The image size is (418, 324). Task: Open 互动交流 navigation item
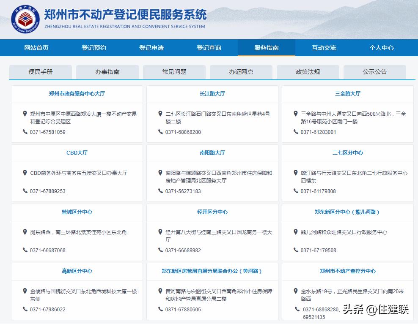(x=324, y=48)
